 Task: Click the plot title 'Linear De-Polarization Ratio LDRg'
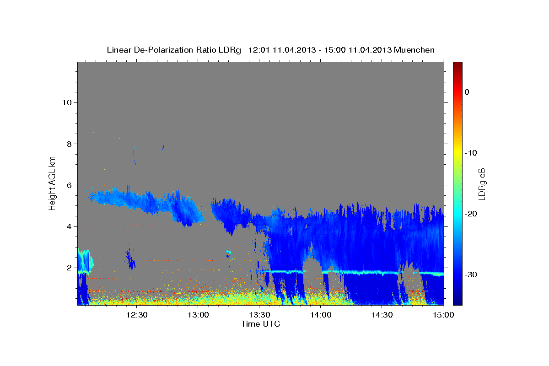tap(173, 50)
